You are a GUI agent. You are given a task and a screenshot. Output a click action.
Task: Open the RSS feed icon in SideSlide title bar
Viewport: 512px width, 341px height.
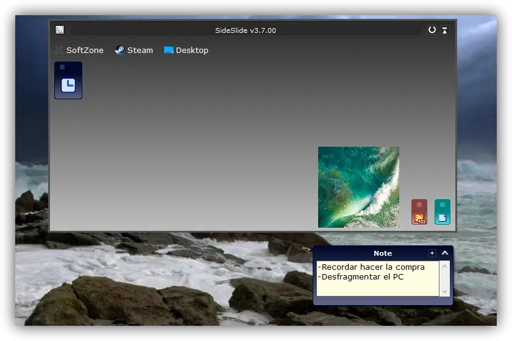60,30
